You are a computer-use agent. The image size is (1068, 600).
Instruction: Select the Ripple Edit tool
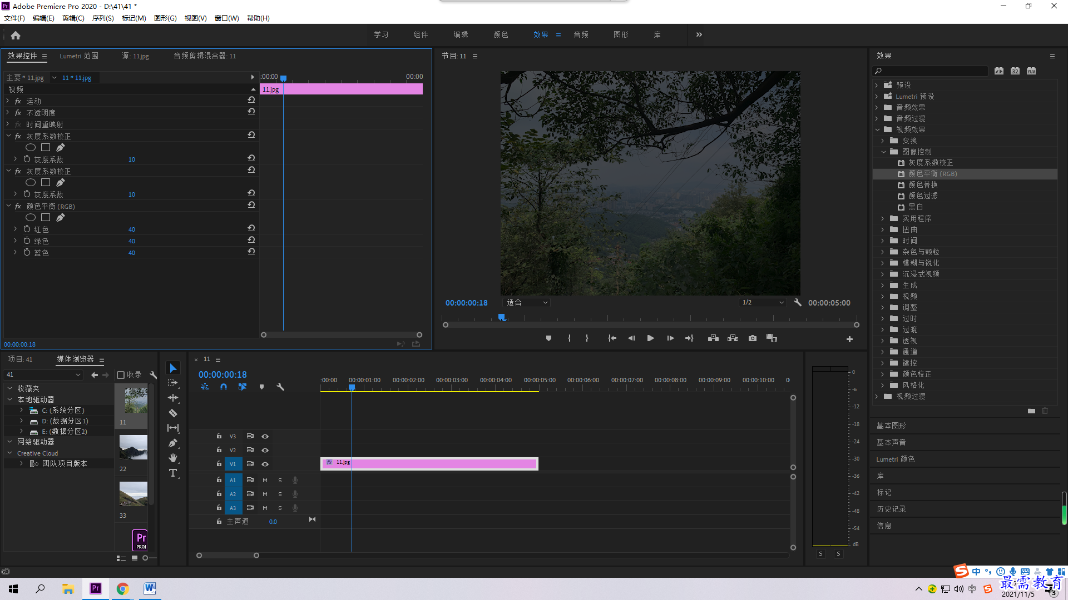(173, 398)
